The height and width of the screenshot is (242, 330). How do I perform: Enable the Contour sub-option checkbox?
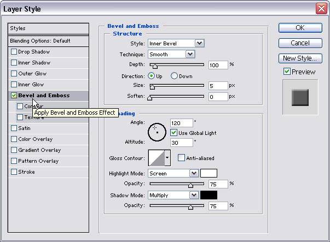click(x=20, y=107)
